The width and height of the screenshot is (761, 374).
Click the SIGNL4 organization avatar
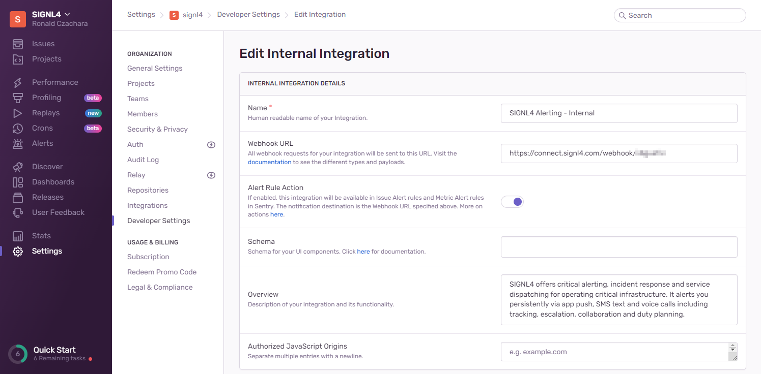18,19
